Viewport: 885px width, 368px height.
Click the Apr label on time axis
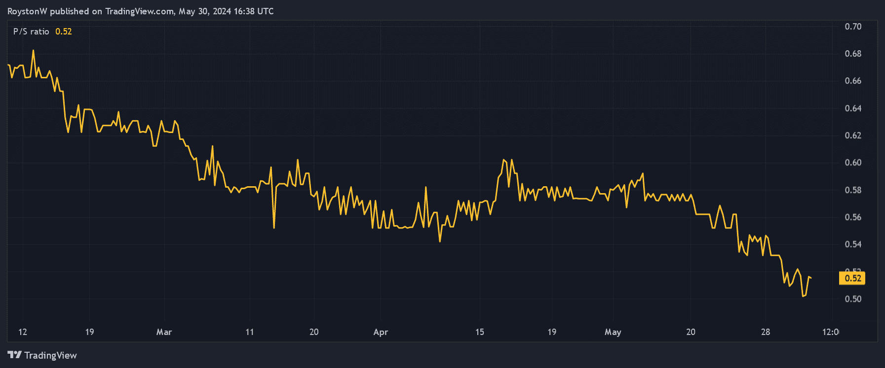(x=381, y=332)
